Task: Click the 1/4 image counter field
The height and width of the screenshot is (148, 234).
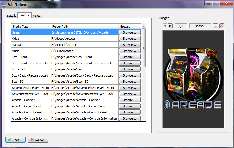Action: [x=181, y=26]
